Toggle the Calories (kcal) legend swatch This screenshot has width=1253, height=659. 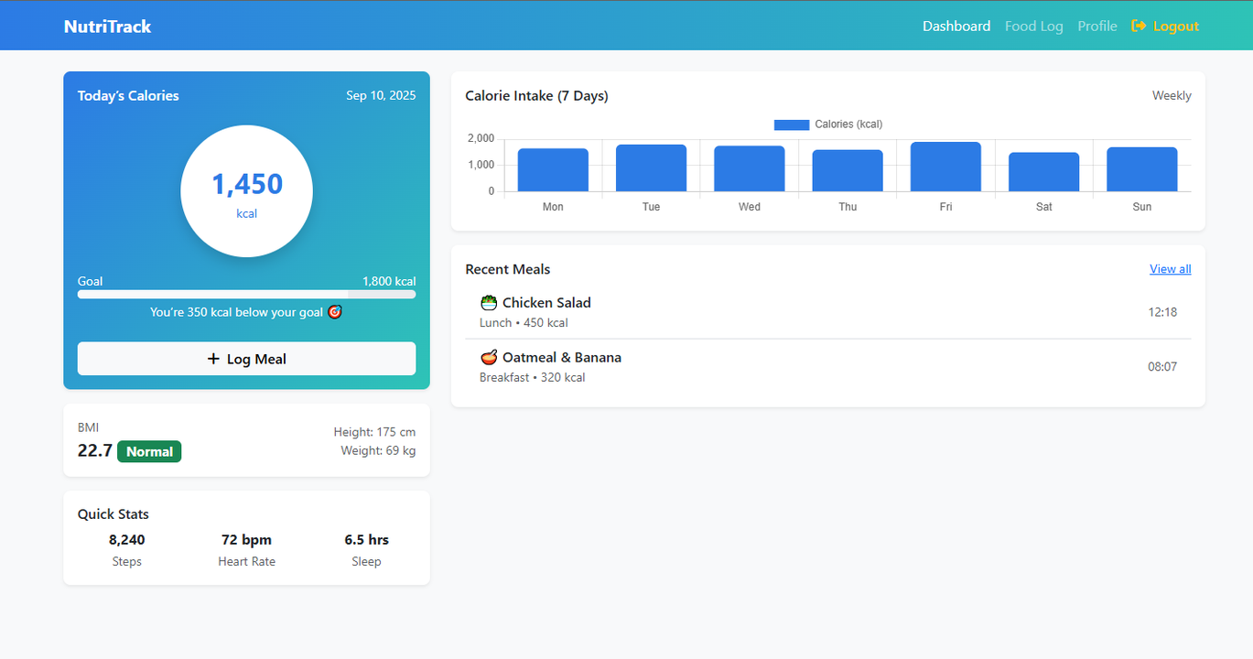tap(792, 124)
